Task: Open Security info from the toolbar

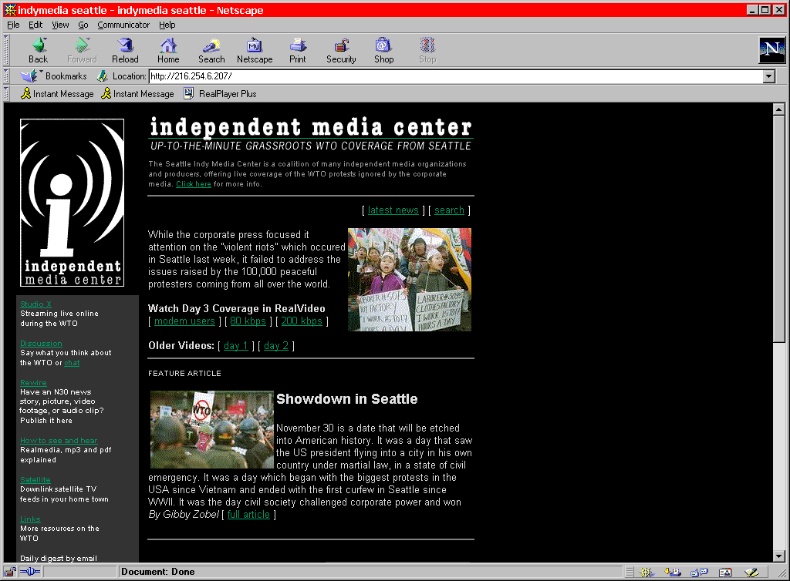Action: pyautogui.click(x=341, y=50)
